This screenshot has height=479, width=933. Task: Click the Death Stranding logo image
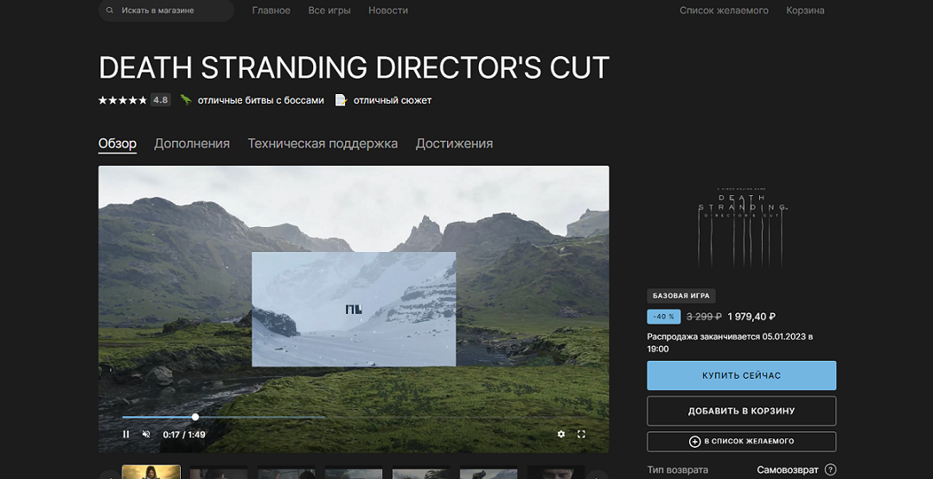point(742,227)
